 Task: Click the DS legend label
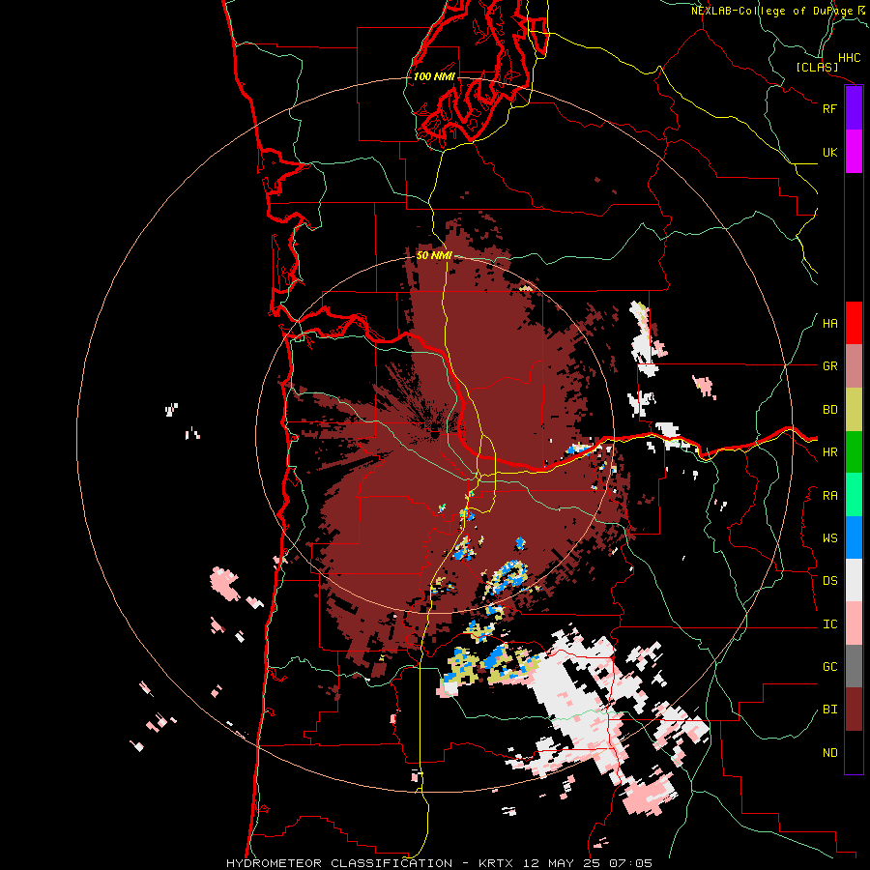click(x=829, y=581)
